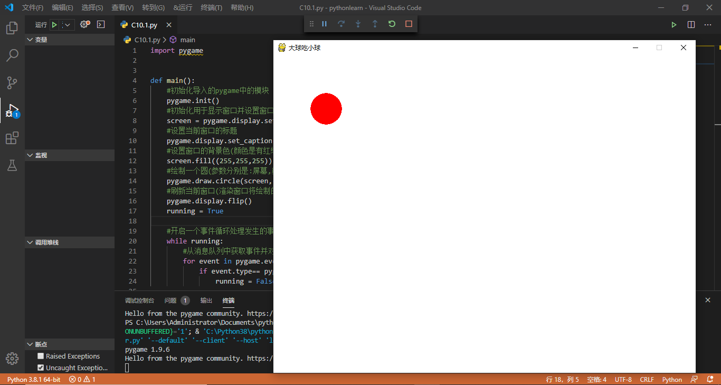This screenshot has width=721, height=385.
Task: Open the Search panel in the activity bar
Action: [x=12, y=55]
